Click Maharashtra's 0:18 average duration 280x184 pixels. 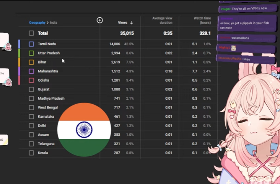coord(169,71)
